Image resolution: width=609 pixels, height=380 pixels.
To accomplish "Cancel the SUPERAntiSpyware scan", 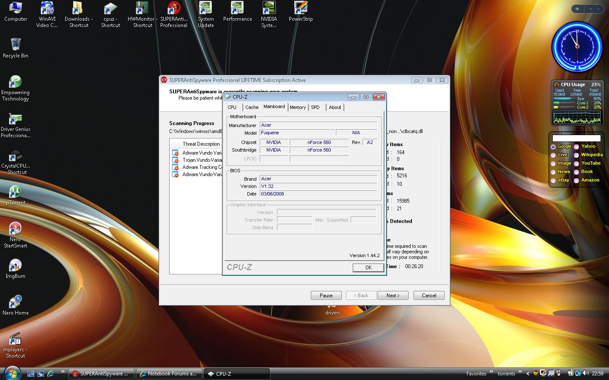I will pos(429,296).
